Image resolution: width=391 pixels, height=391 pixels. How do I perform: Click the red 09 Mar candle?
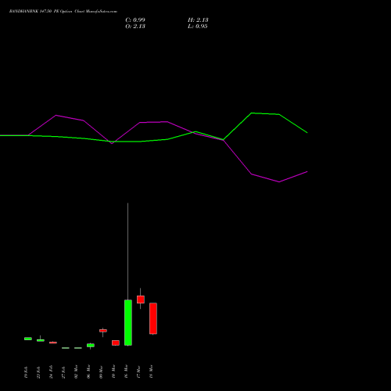point(103,331)
